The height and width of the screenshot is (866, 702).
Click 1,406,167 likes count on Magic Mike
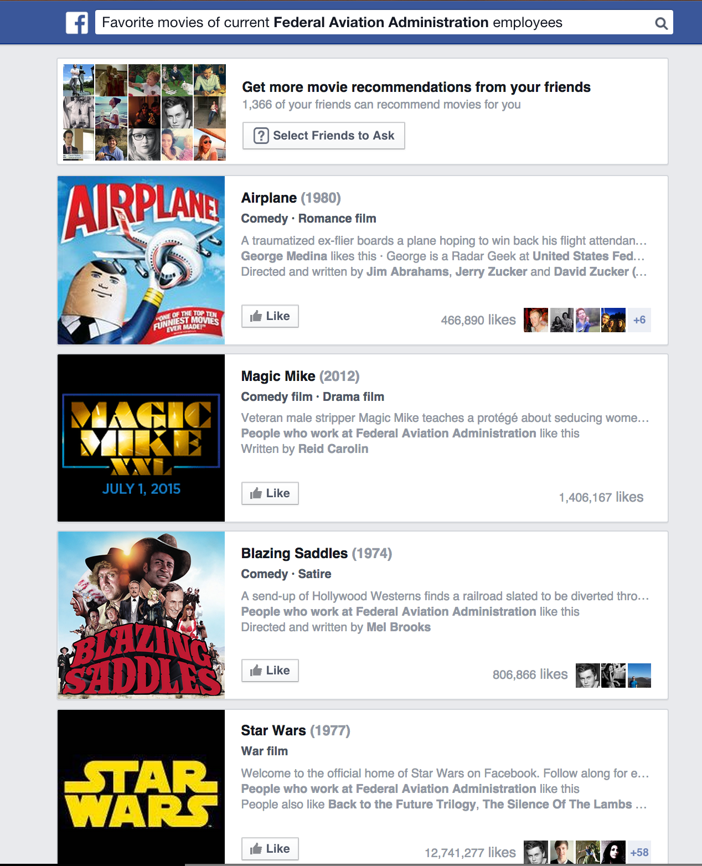tap(601, 497)
